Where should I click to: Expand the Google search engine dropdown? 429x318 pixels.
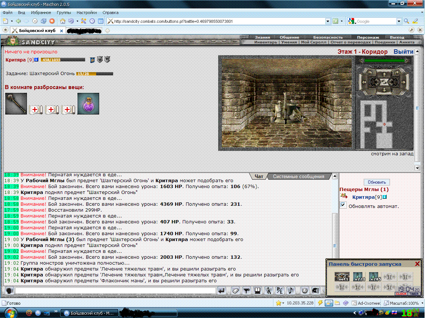[x=399, y=21]
